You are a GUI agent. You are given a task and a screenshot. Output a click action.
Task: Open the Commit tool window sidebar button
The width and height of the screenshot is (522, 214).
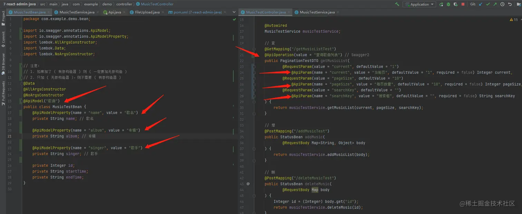click(3, 39)
